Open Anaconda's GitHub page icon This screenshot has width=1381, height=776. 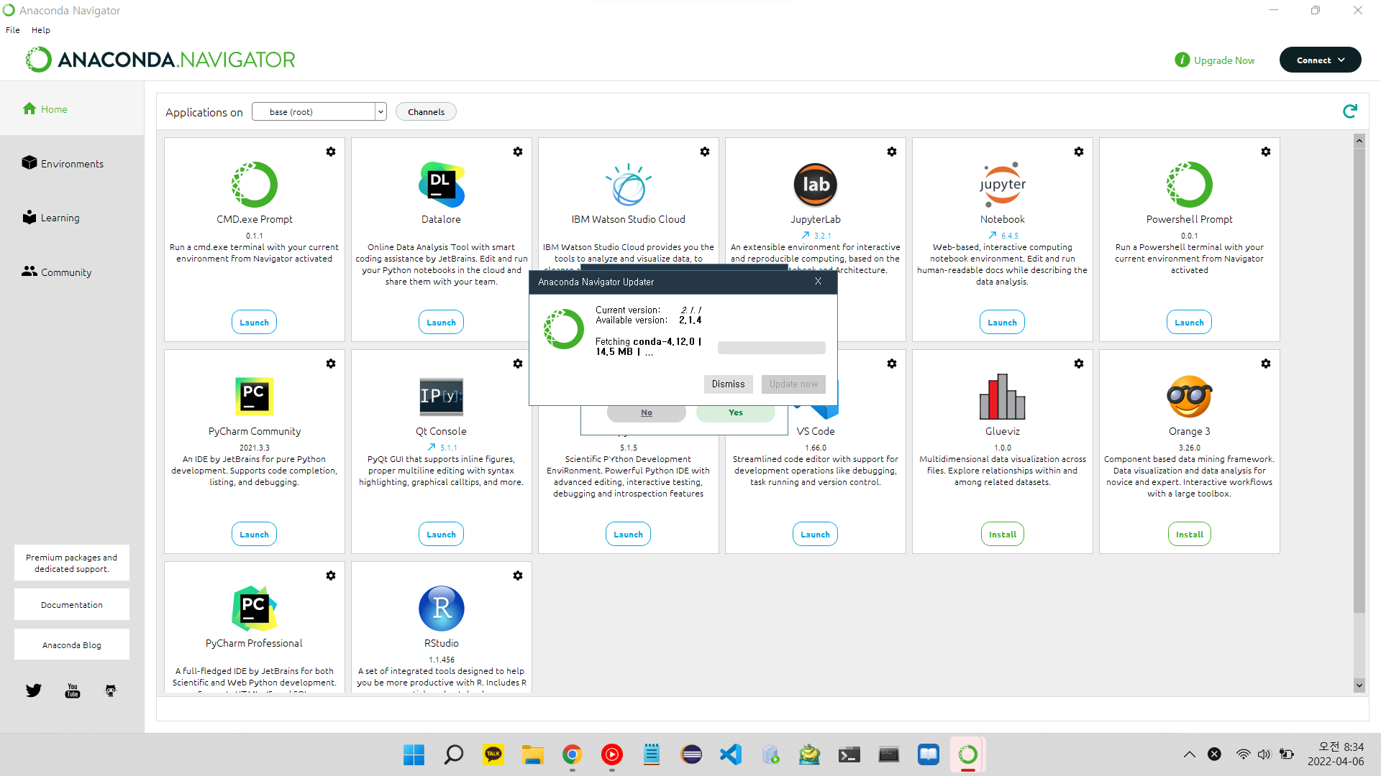click(111, 690)
